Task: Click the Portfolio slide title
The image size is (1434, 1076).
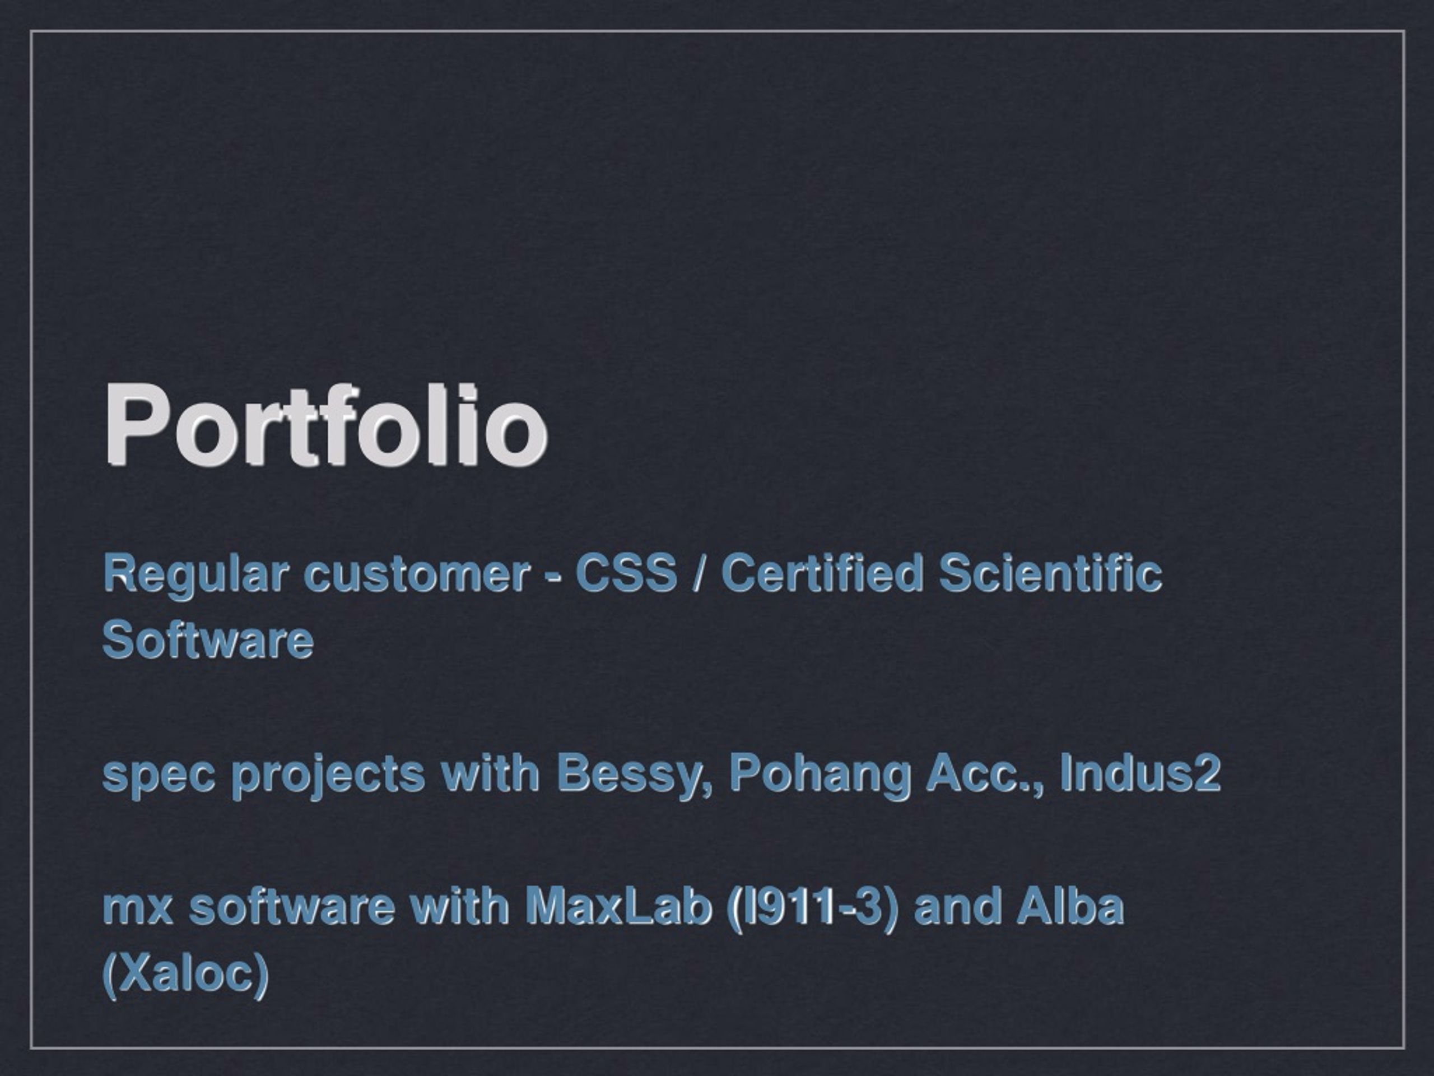Action: (x=326, y=425)
